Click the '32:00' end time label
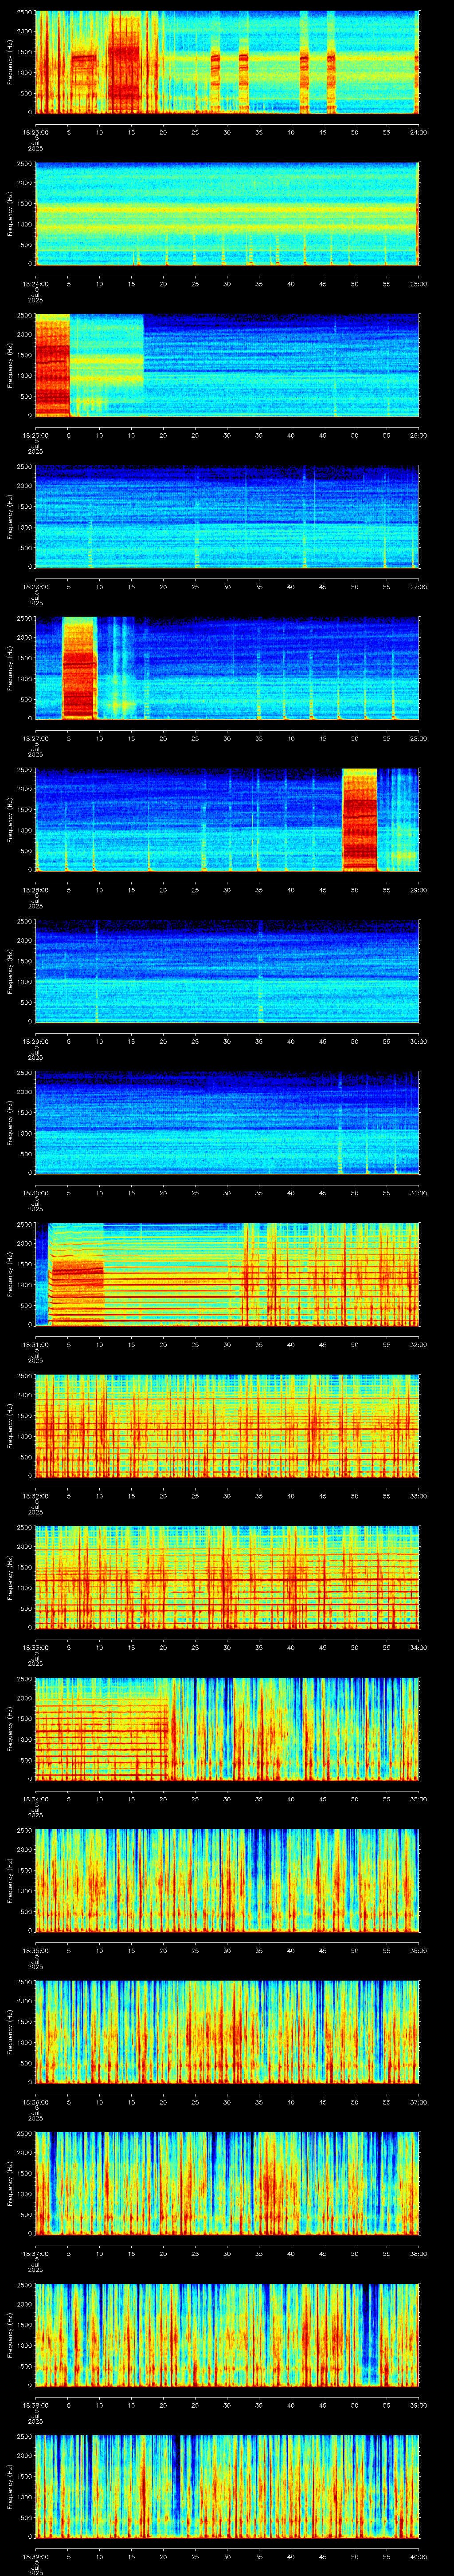The image size is (454, 2576). [419, 1344]
